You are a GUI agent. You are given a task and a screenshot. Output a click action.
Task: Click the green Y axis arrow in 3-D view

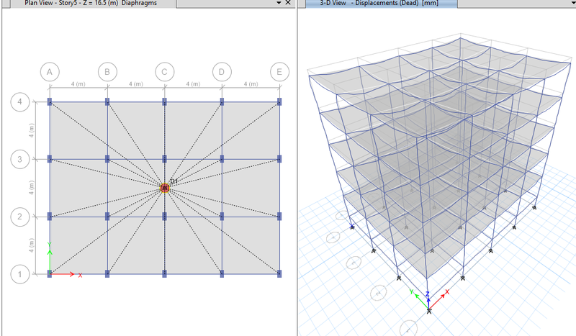tap(422, 301)
